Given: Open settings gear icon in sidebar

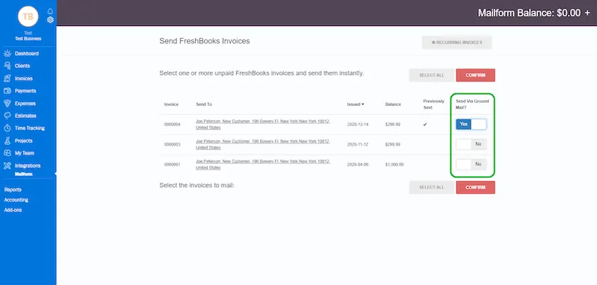Looking at the screenshot, I should (x=50, y=19).
